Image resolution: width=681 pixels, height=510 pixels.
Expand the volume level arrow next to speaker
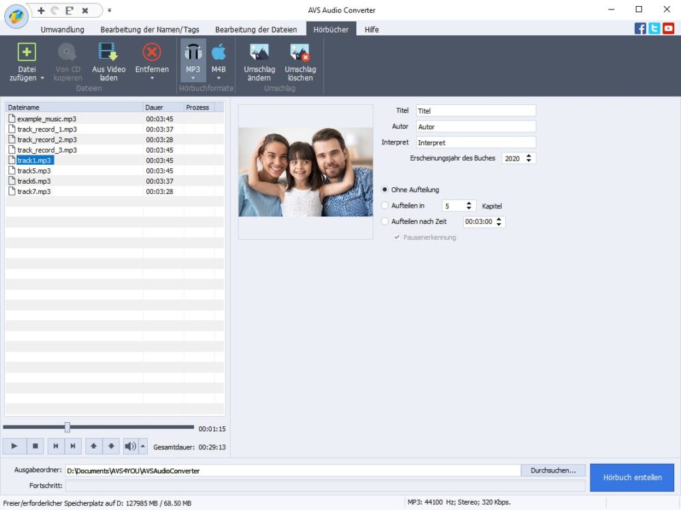point(142,447)
